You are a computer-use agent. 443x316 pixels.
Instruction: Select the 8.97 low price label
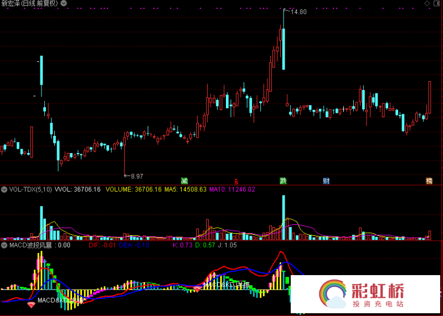[x=137, y=176]
